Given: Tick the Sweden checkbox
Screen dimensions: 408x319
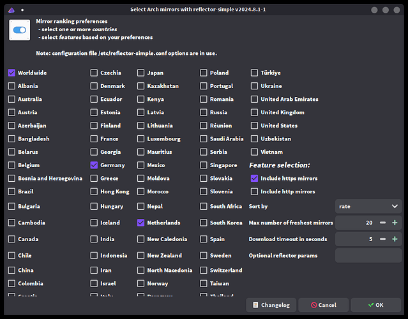Looking at the screenshot, I should click(x=204, y=256).
